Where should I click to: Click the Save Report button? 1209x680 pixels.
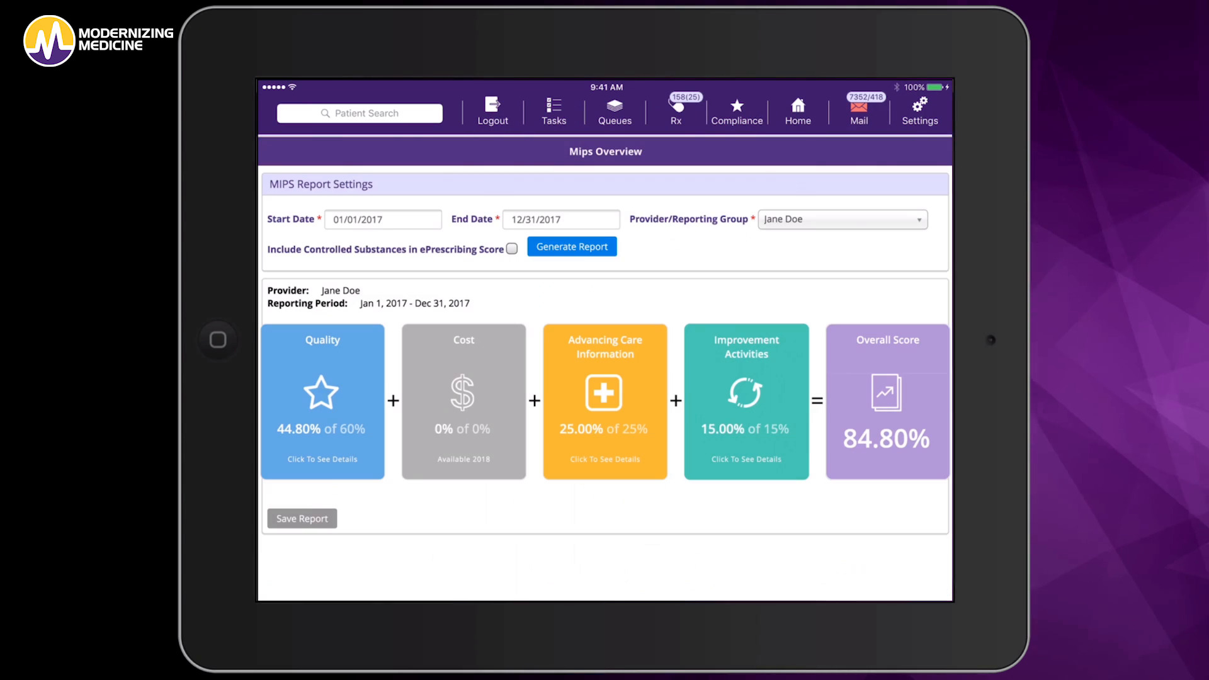pyautogui.click(x=302, y=518)
